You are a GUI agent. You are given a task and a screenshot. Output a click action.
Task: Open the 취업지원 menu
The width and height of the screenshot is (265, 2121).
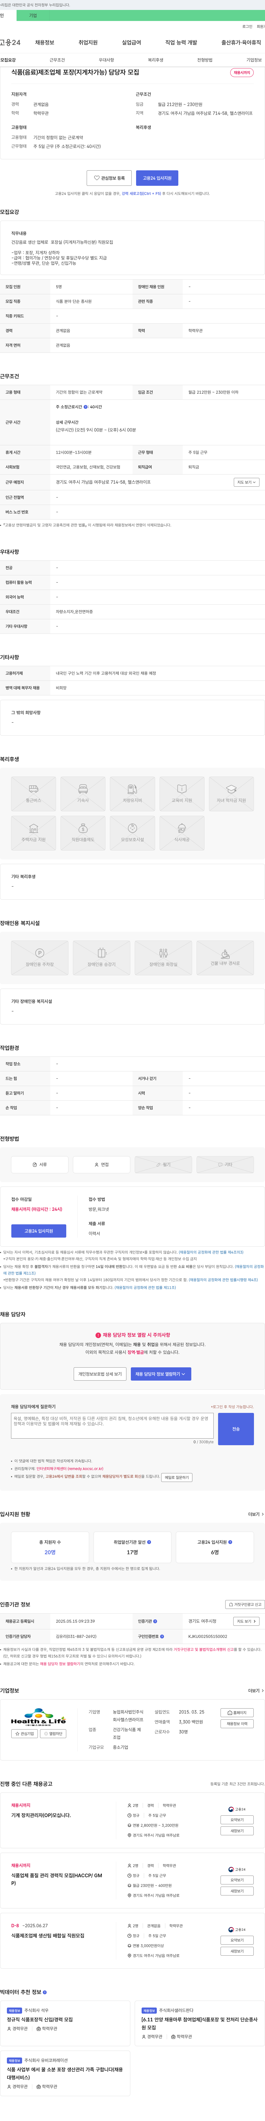[88, 43]
